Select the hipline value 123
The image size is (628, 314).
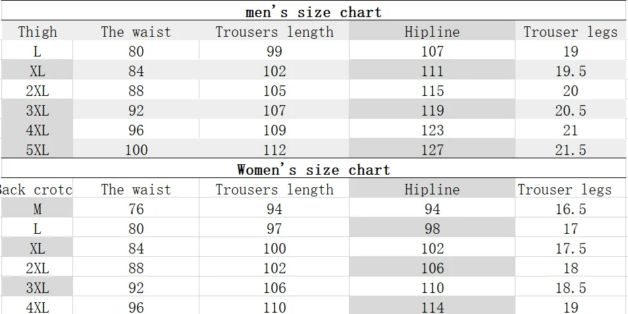point(432,130)
